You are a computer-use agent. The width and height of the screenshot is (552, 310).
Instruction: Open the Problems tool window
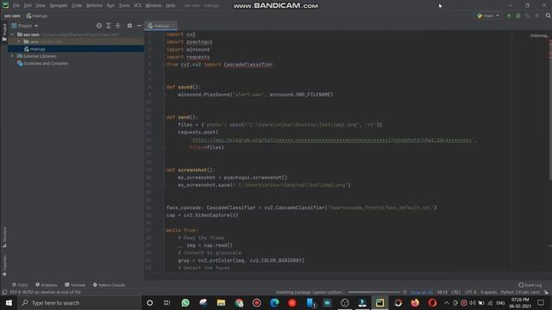click(47, 285)
